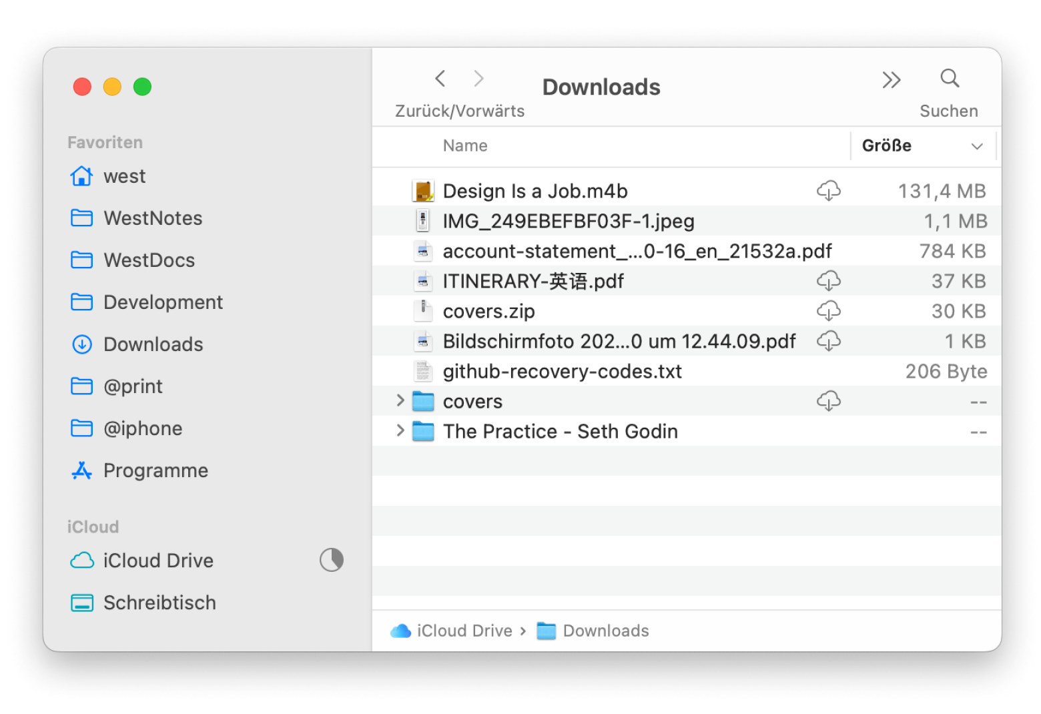Open Development folder in sidebar

pyautogui.click(x=163, y=302)
